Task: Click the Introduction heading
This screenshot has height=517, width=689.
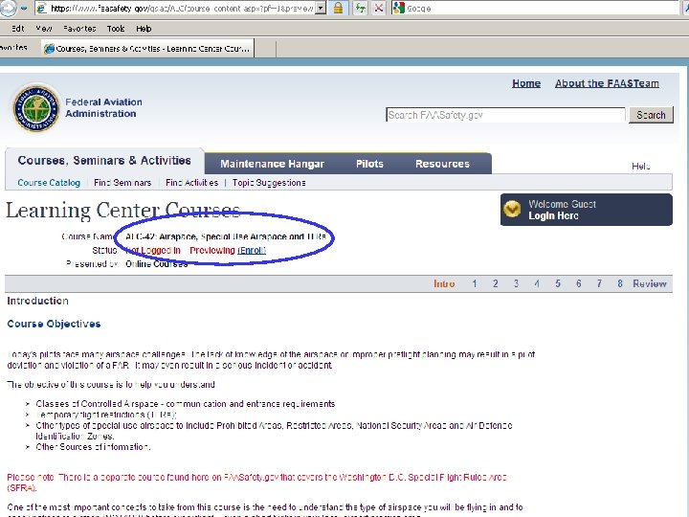Action: [x=37, y=301]
